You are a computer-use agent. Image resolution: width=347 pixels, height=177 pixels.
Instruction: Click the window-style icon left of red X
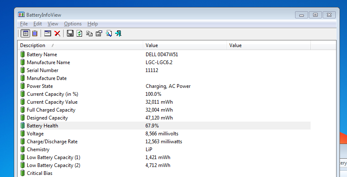[x=48, y=33]
